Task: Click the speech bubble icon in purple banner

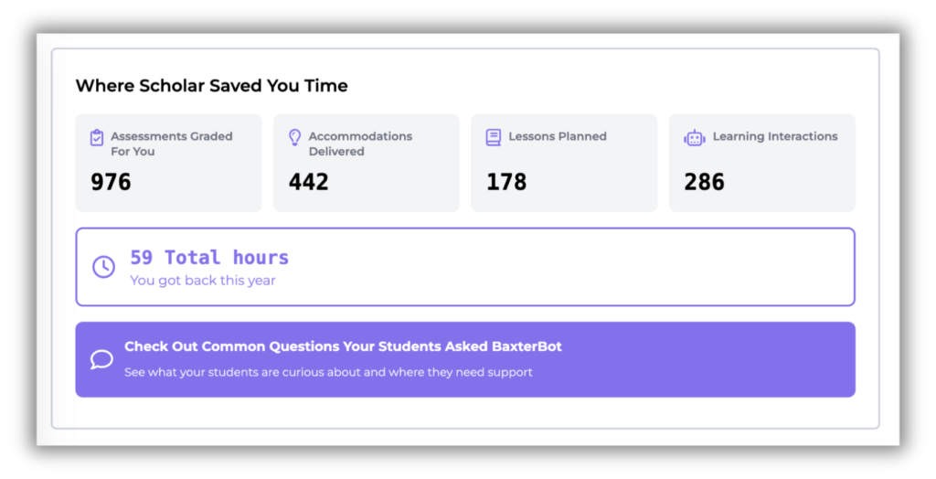Action: pos(101,359)
